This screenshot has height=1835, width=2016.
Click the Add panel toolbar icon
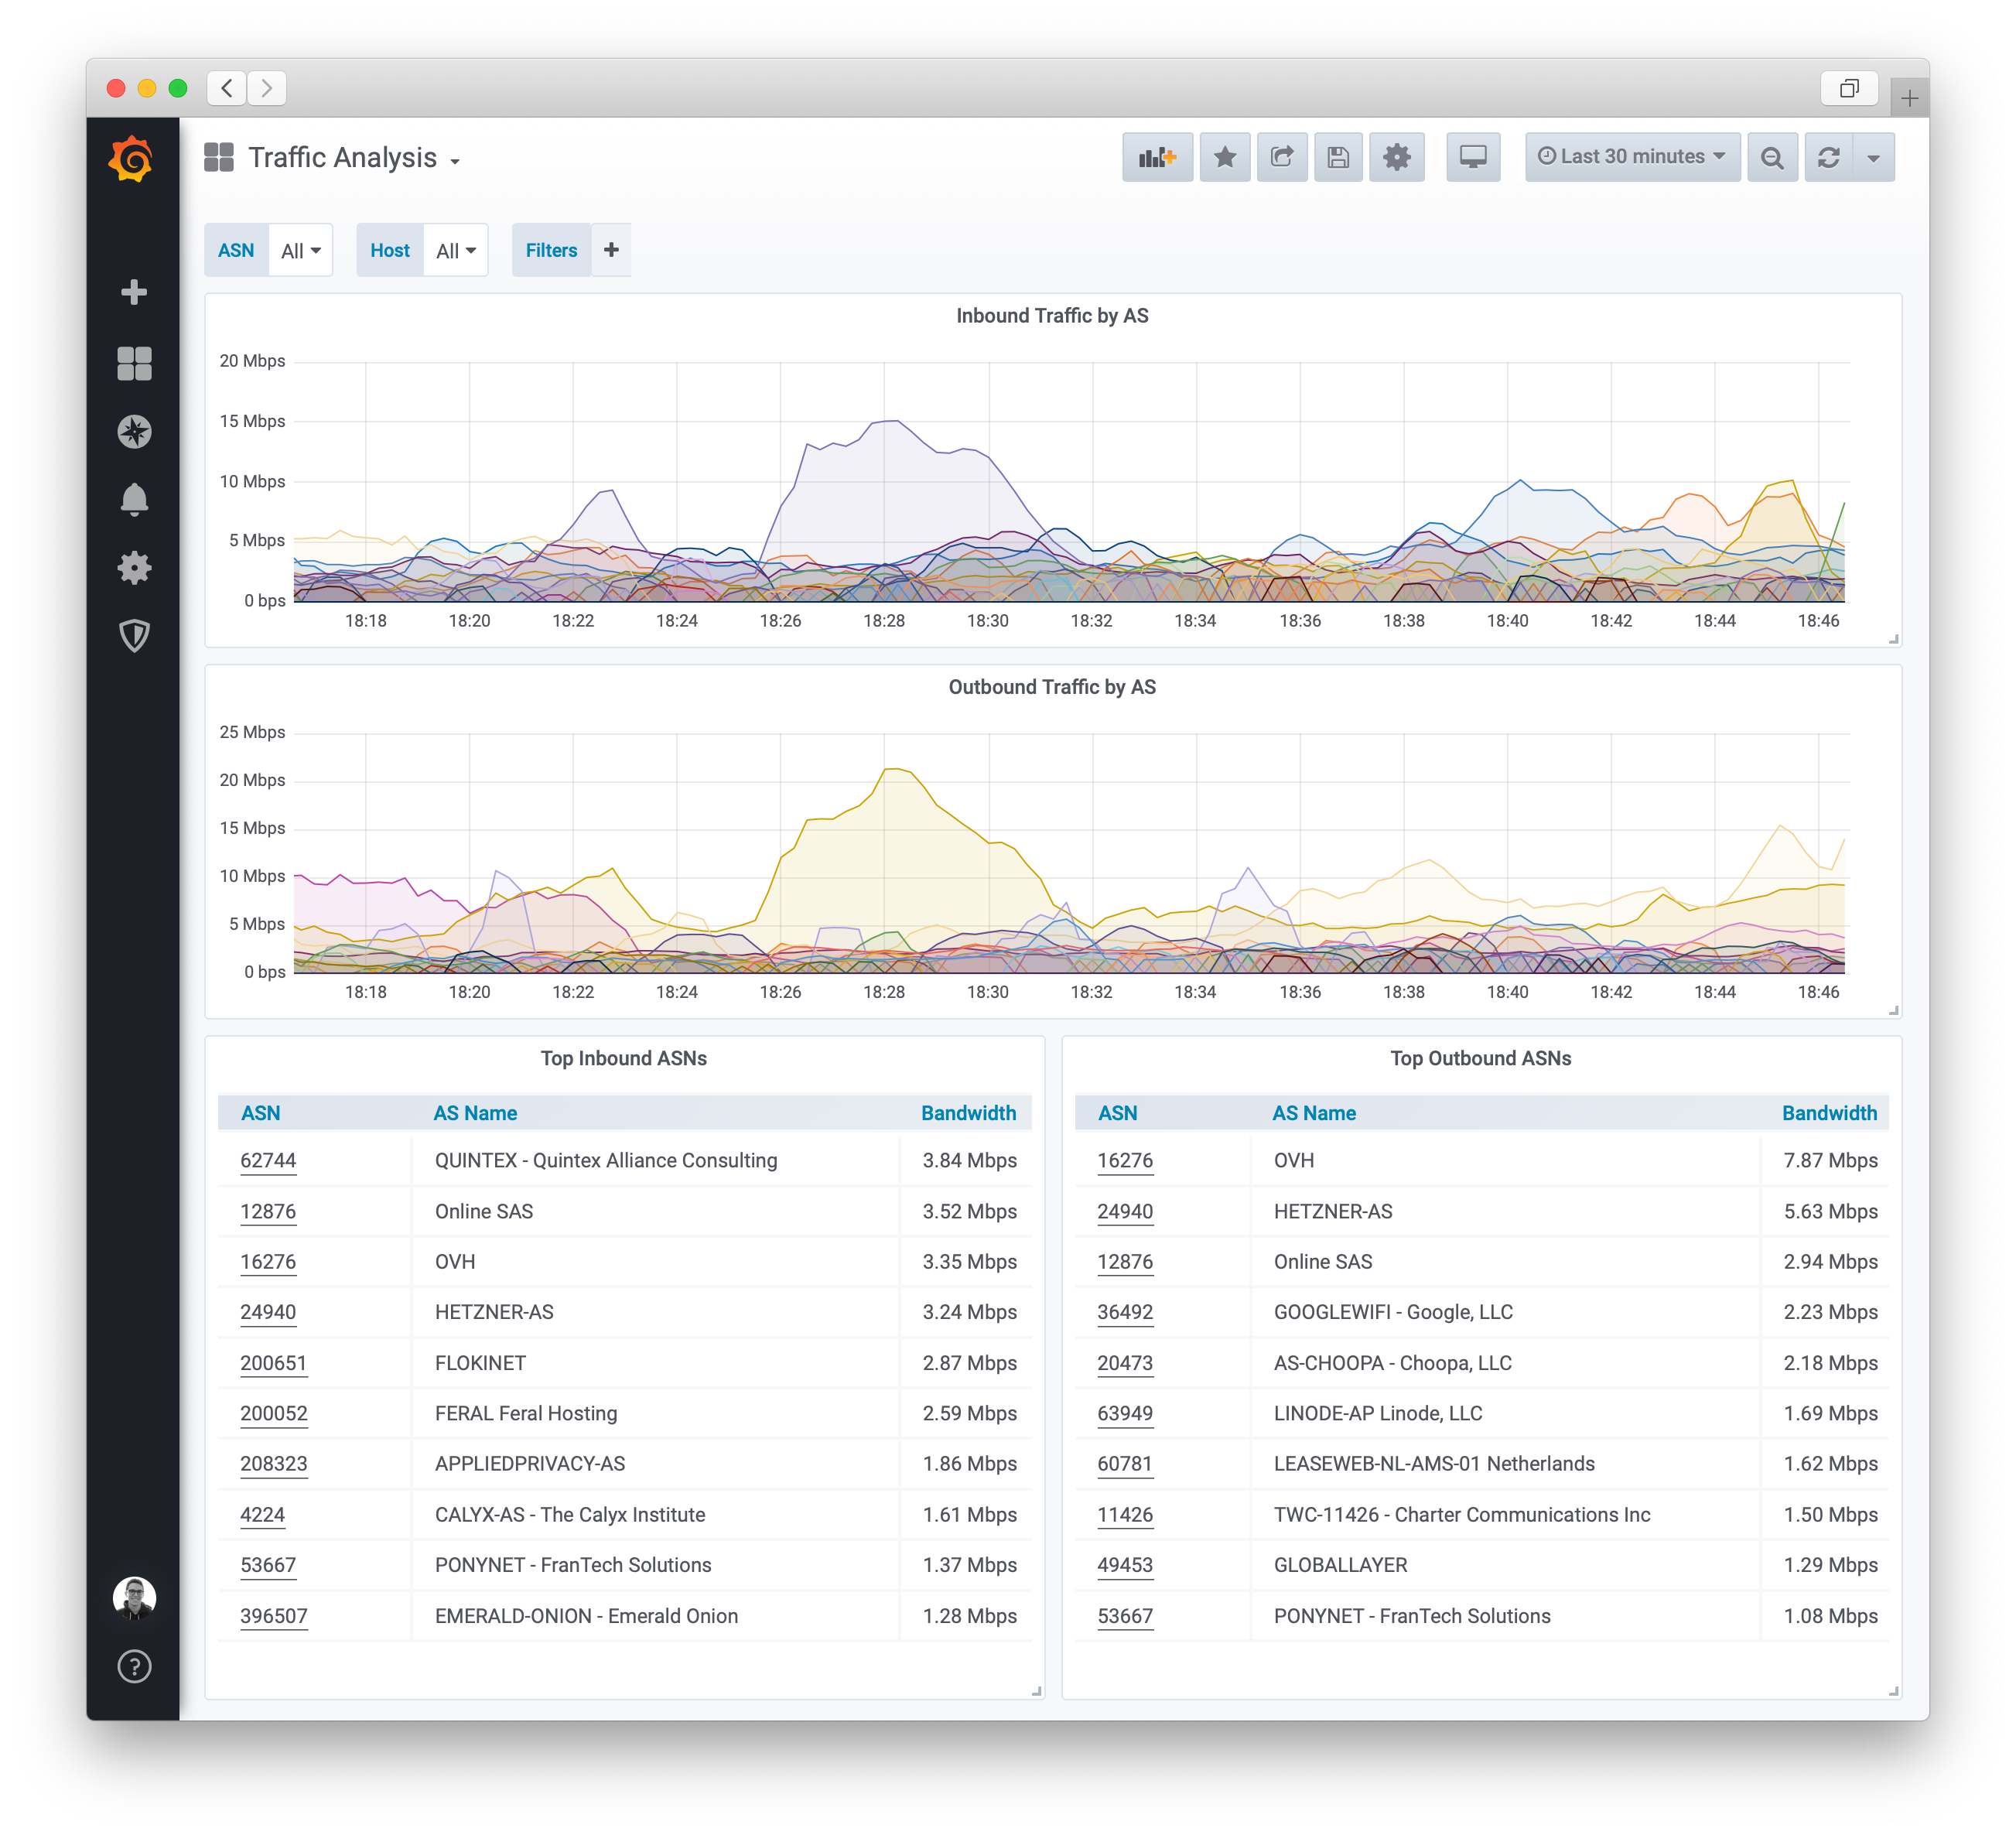(x=1157, y=157)
